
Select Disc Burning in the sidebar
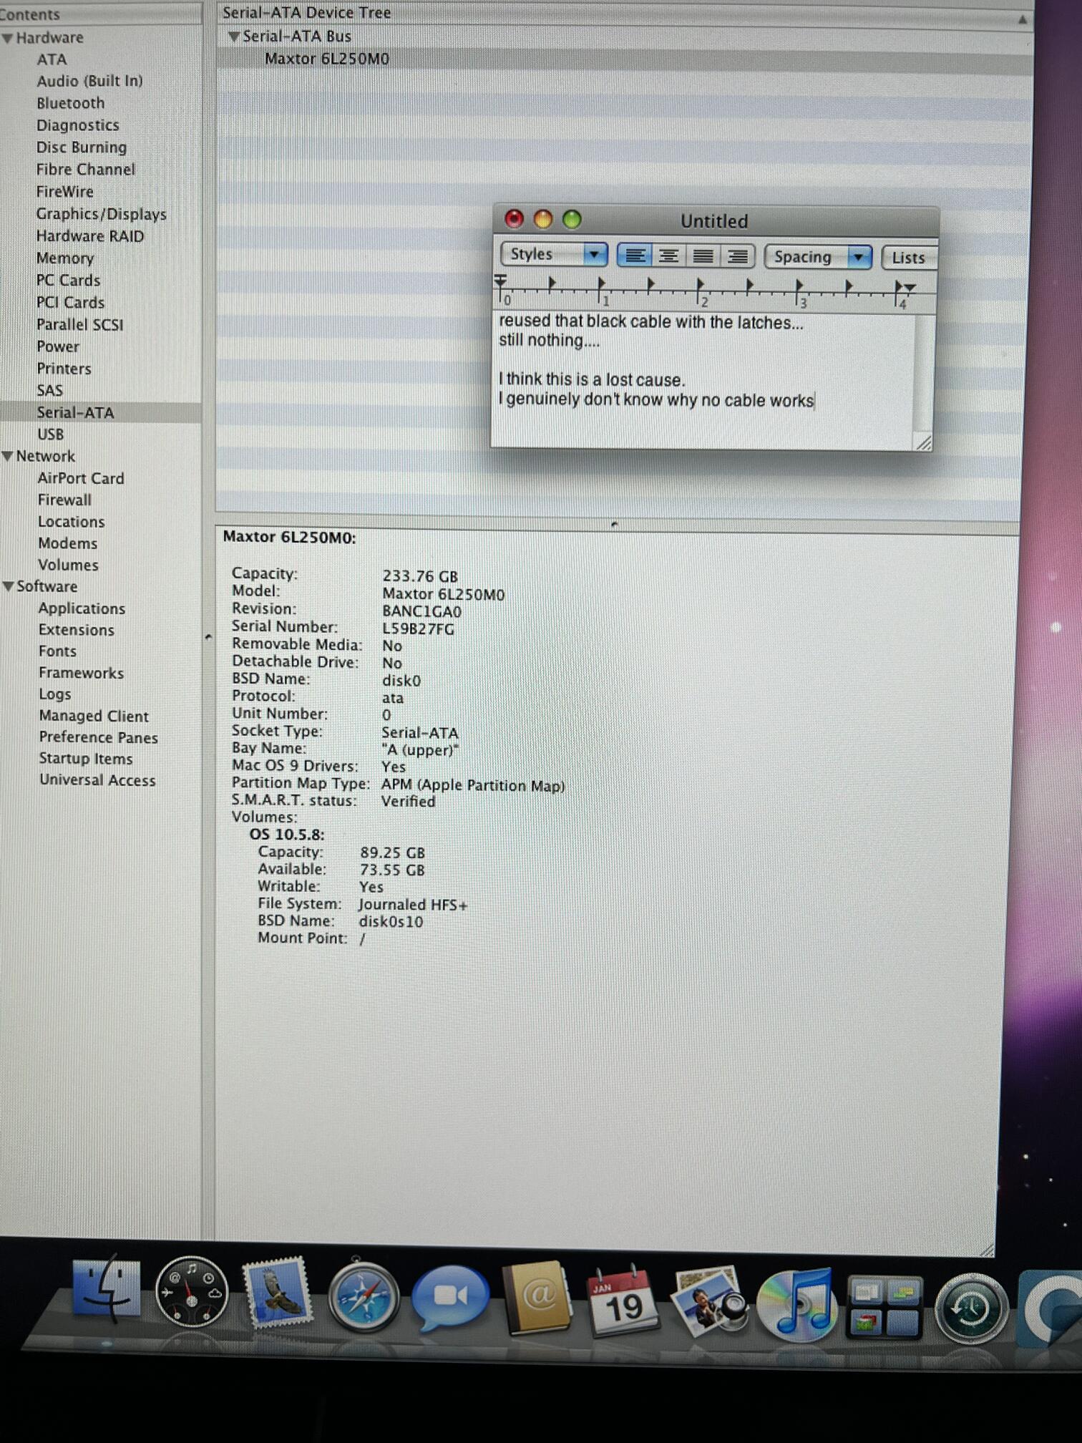click(82, 147)
